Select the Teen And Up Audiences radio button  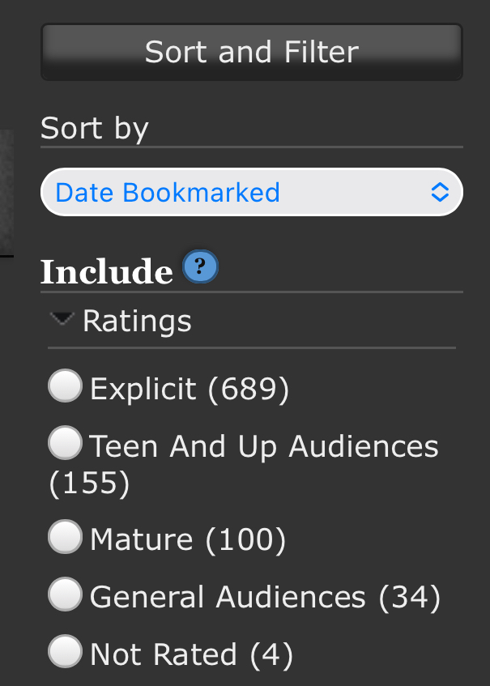click(x=65, y=443)
